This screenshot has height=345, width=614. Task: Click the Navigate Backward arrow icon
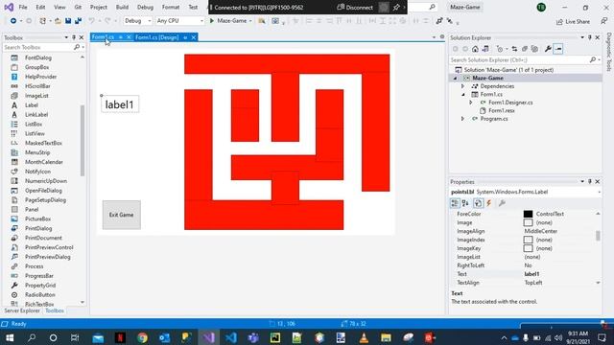13,21
